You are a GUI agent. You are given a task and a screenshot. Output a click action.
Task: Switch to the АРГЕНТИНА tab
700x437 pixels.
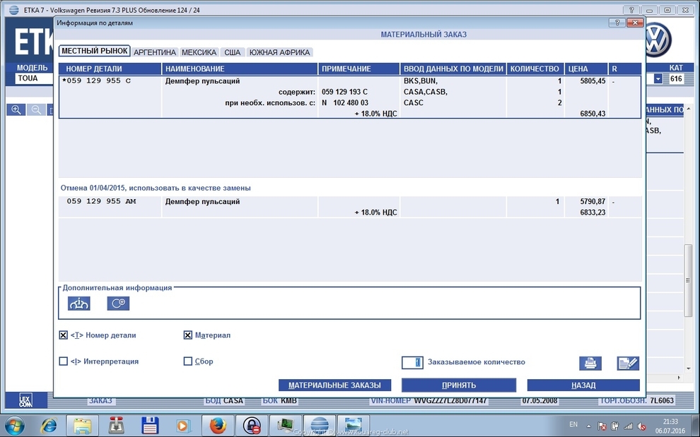pos(154,52)
